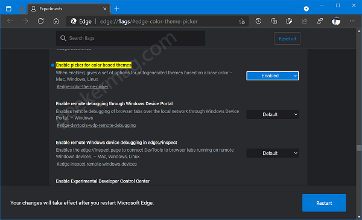
Task: Click the scrollbar up arrow
Action: (359, 31)
